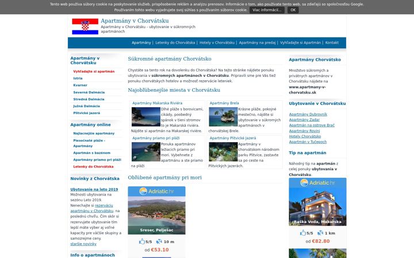The image size is (414, 258).
Task: Open Ubytovanie na leto 2019 news
Action: click(x=94, y=189)
